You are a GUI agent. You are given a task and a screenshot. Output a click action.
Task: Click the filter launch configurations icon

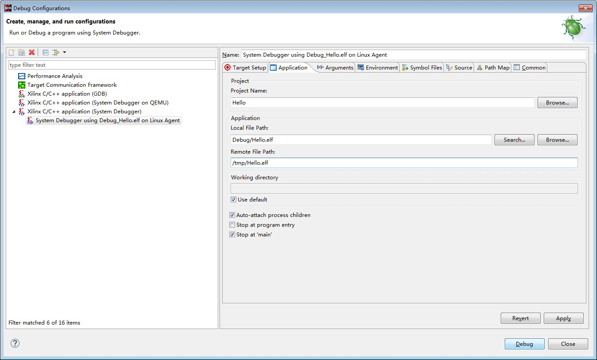click(55, 53)
